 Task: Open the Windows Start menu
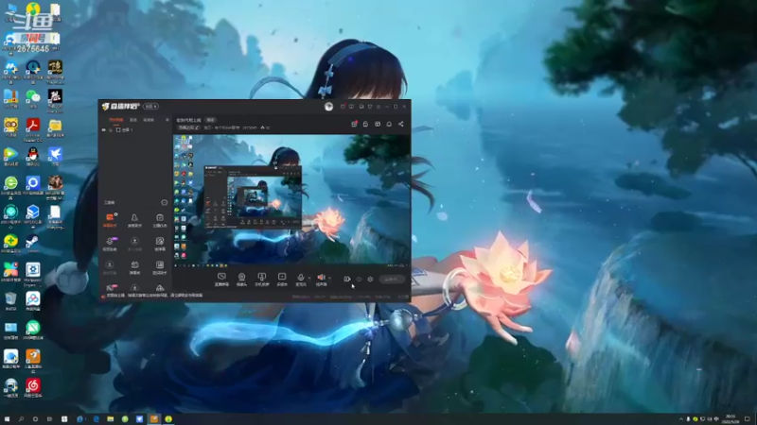(x=7, y=419)
